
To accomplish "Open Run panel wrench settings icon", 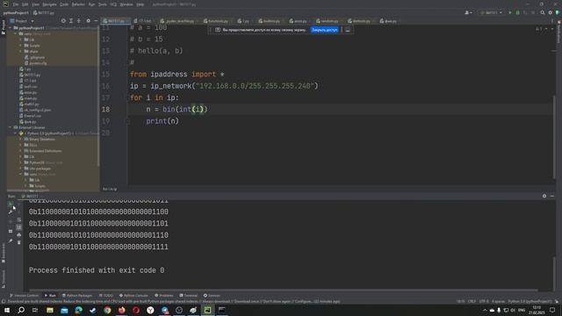I will click(x=11, y=212).
